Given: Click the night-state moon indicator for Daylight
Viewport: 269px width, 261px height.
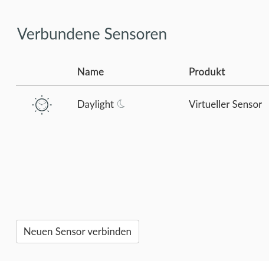Looking at the screenshot, I should click(121, 104).
